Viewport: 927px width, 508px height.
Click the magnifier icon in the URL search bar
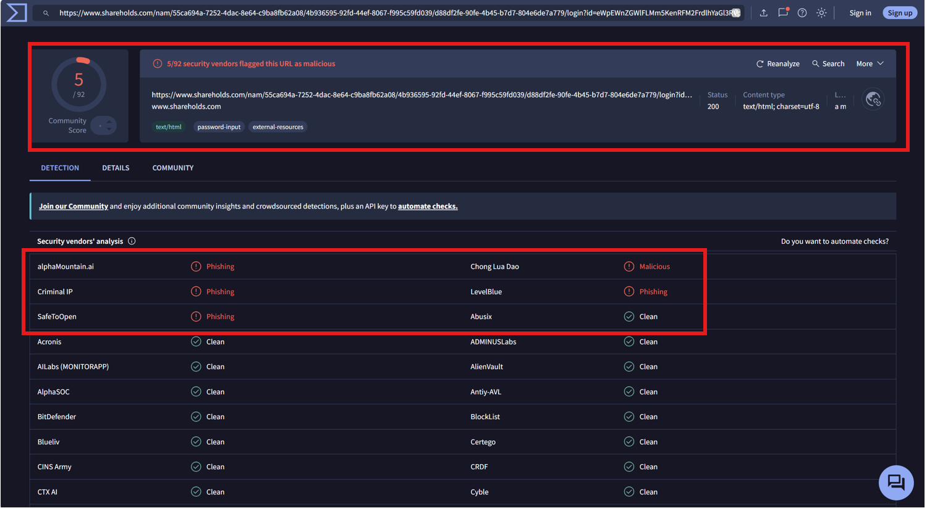46,13
